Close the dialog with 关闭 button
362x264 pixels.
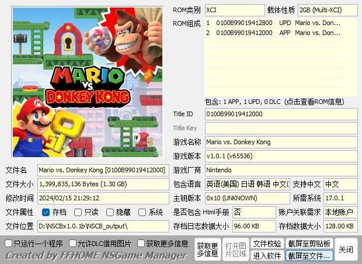point(346,249)
